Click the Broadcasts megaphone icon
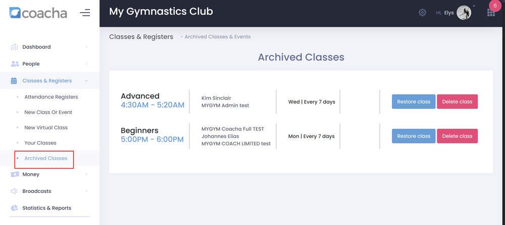The width and height of the screenshot is (505, 225). point(15,191)
